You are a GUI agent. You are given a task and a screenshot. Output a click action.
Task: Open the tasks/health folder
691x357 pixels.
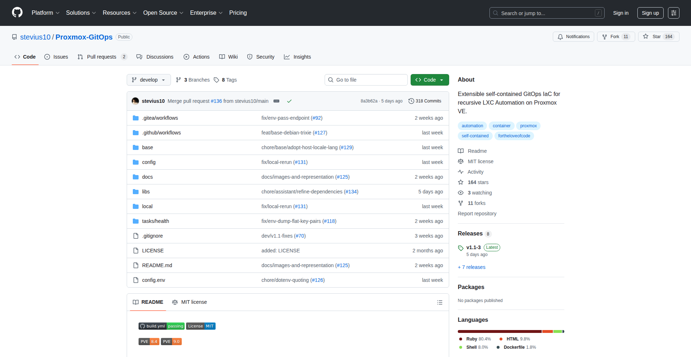[155, 221]
